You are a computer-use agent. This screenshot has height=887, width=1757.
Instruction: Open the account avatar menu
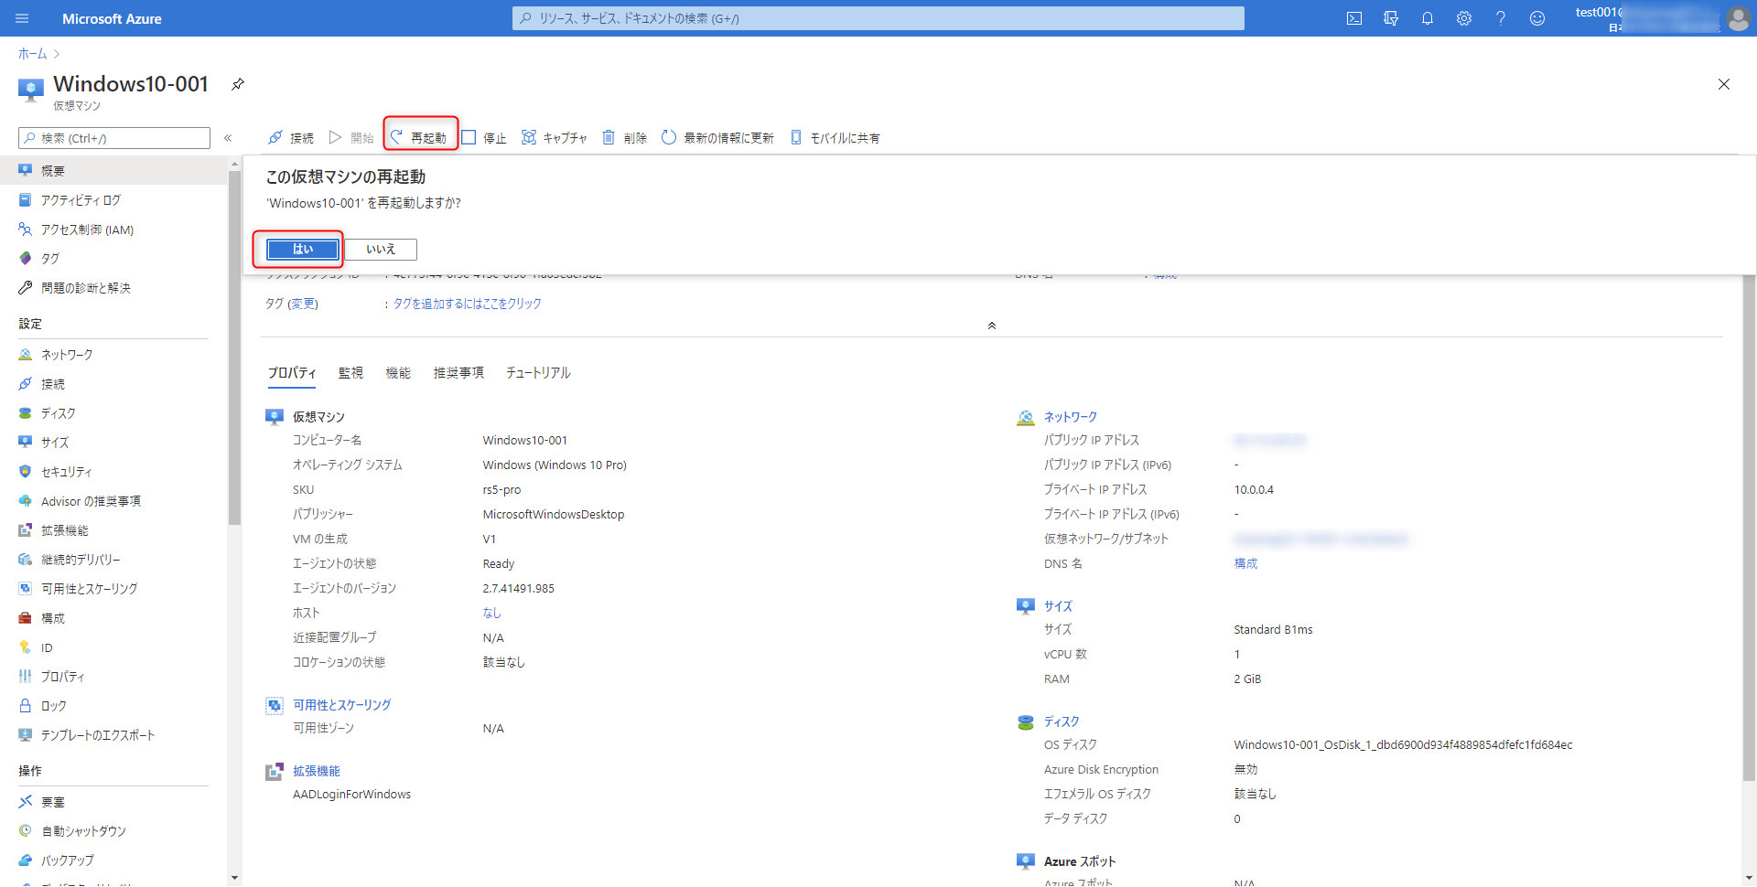[x=1738, y=18]
